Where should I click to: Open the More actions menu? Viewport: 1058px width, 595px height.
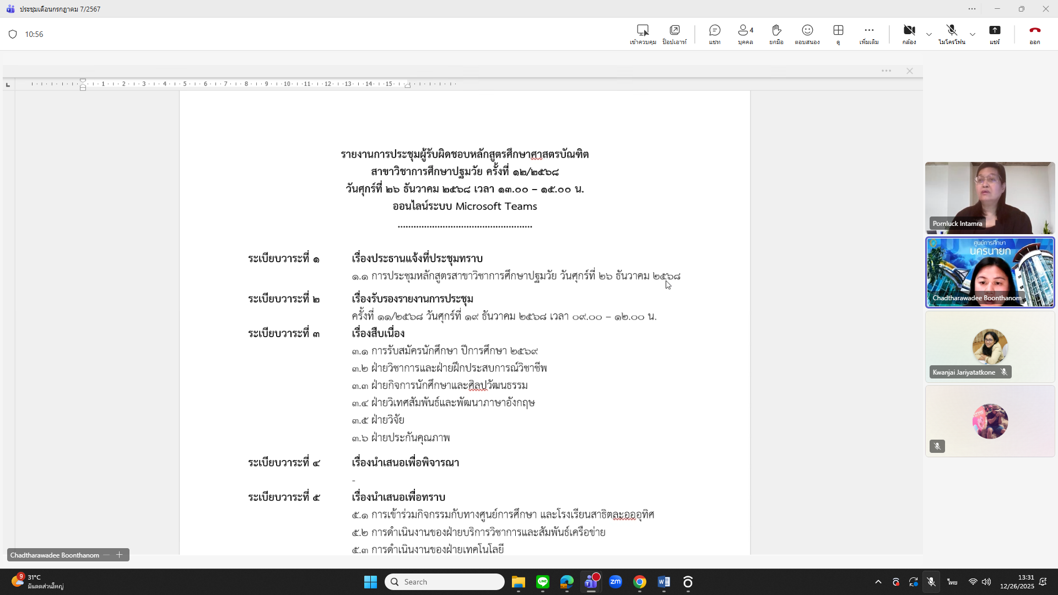point(869,34)
